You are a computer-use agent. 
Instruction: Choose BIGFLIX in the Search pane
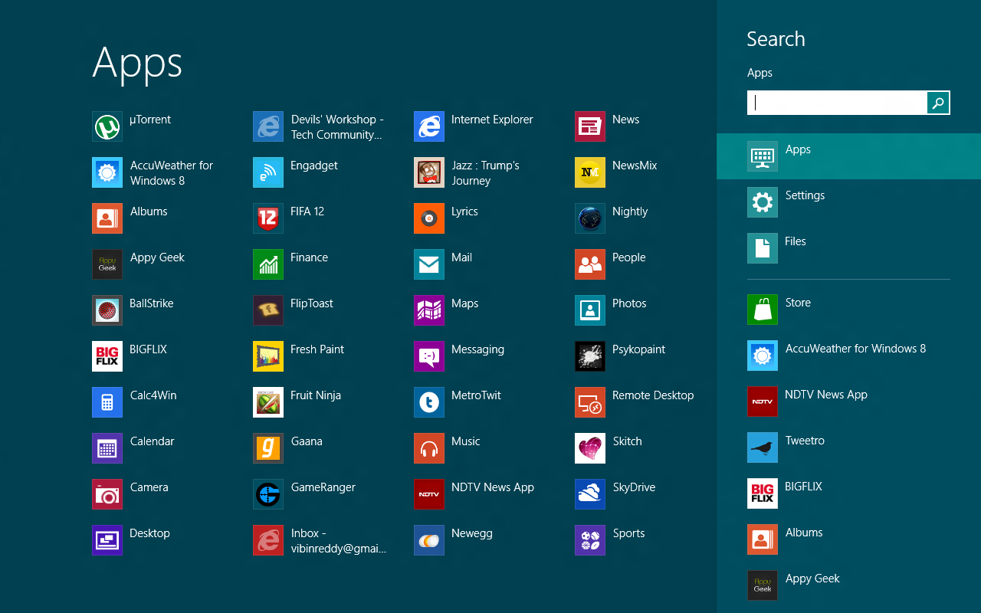click(x=848, y=493)
